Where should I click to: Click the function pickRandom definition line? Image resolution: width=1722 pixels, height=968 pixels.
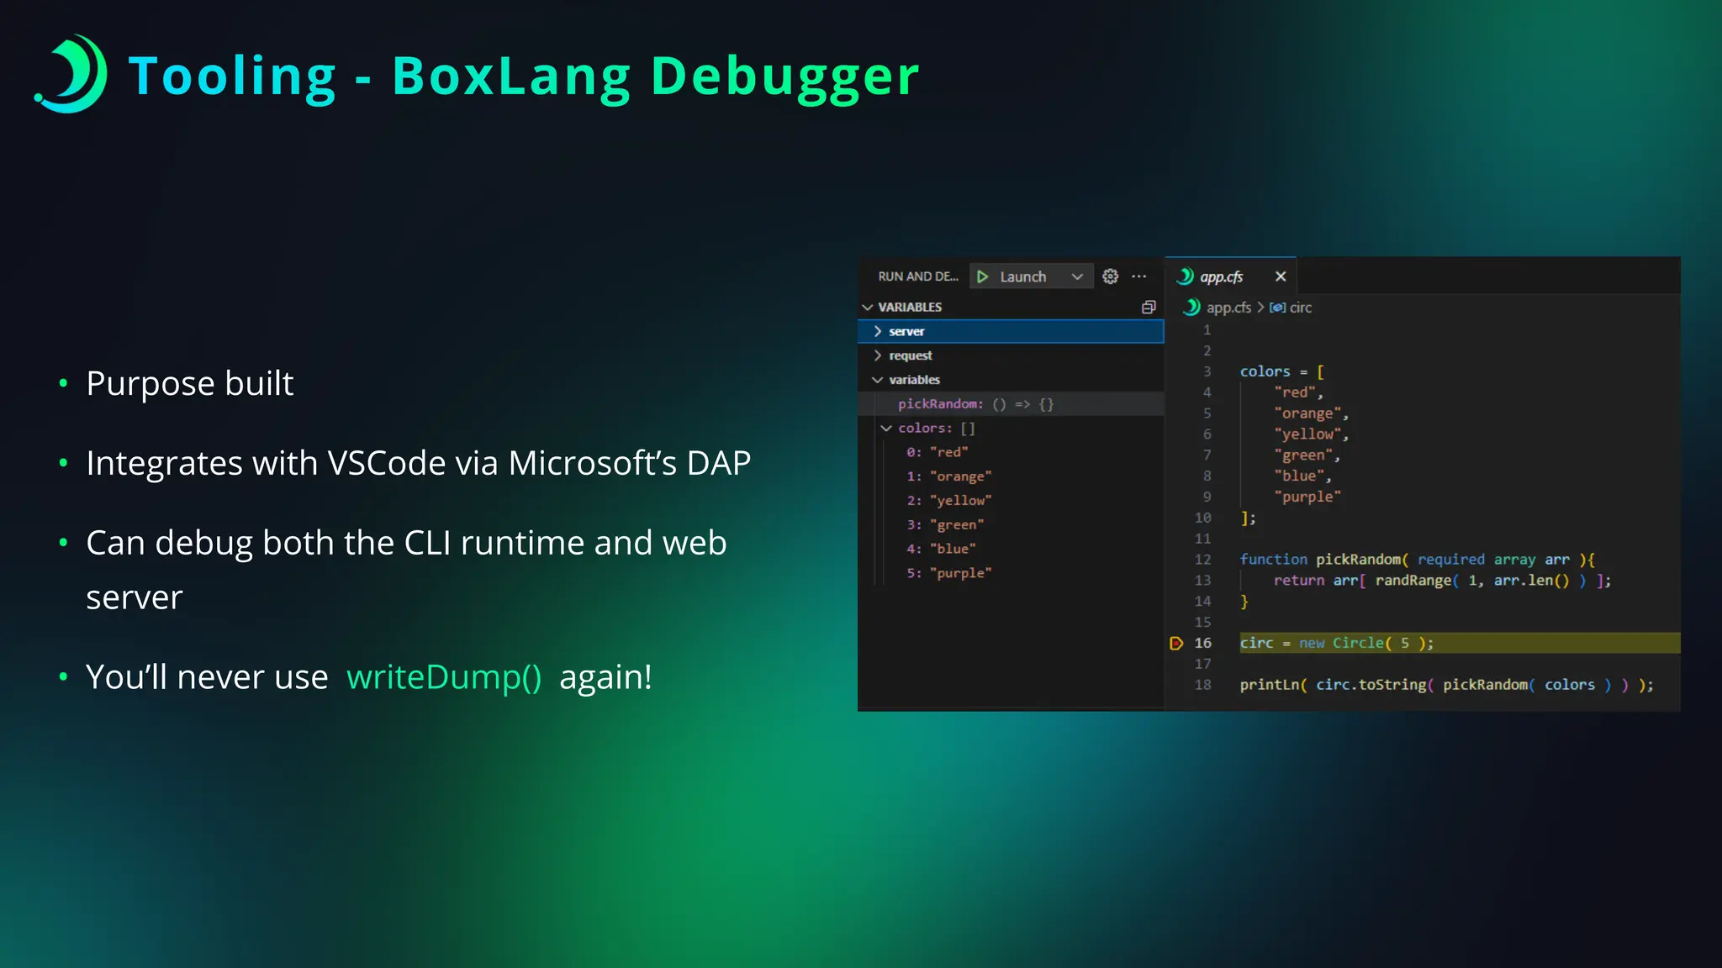coord(1417,560)
